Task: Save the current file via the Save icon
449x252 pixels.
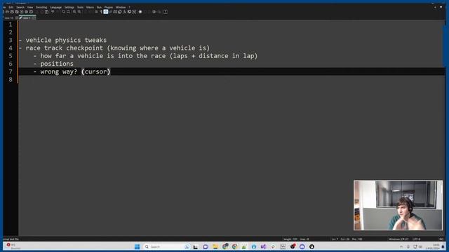Action: [x=12, y=12]
